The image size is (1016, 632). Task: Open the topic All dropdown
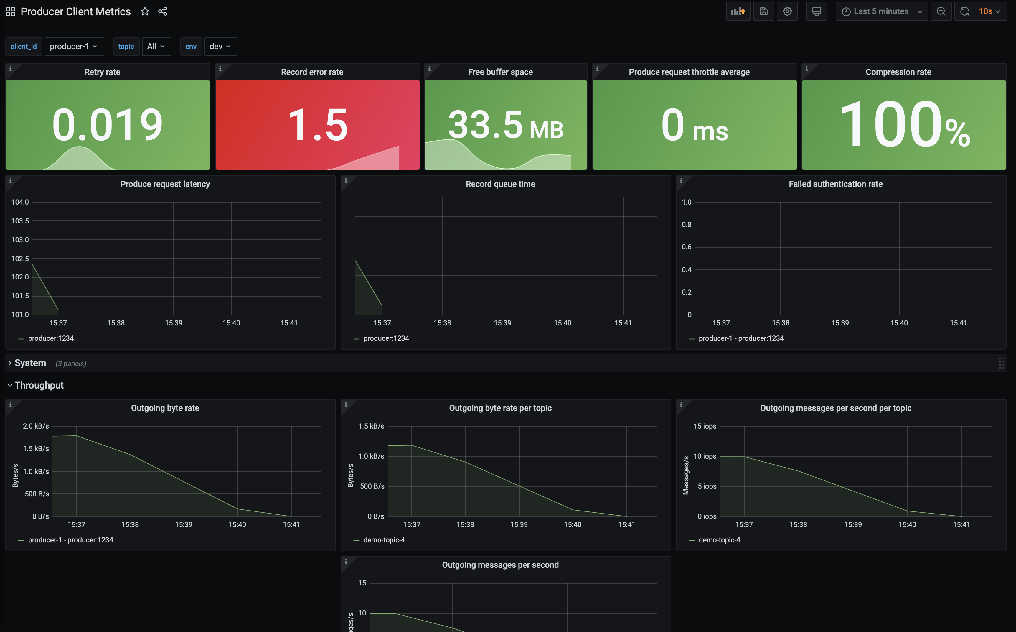pyautogui.click(x=156, y=46)
